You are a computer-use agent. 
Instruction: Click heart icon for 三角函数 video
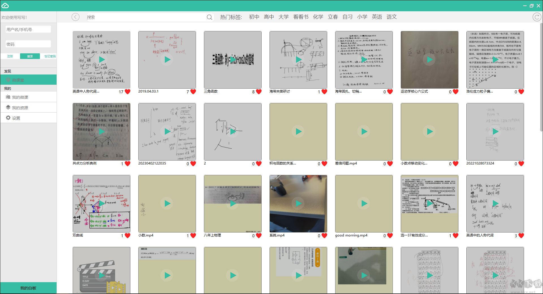coord(259,91)
